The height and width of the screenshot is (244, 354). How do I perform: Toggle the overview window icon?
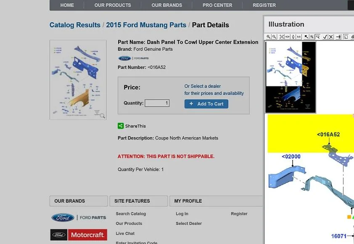click(x=346, y=37)
